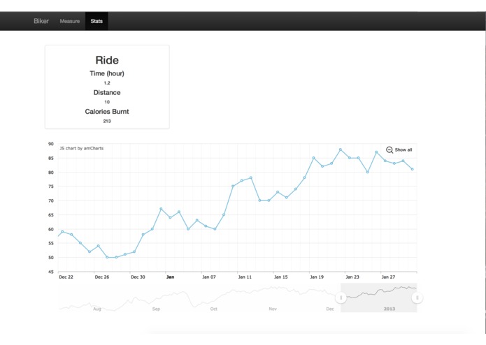Click the Dec 22 axis label
This screenshot has width=486, height=345.
pos(66,277)
